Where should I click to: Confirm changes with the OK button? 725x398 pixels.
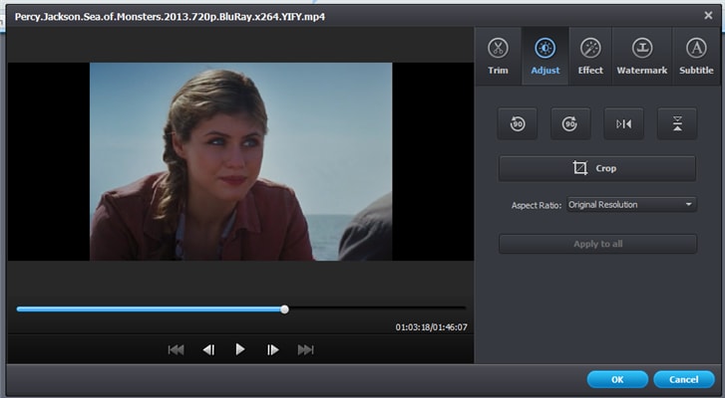617,379
